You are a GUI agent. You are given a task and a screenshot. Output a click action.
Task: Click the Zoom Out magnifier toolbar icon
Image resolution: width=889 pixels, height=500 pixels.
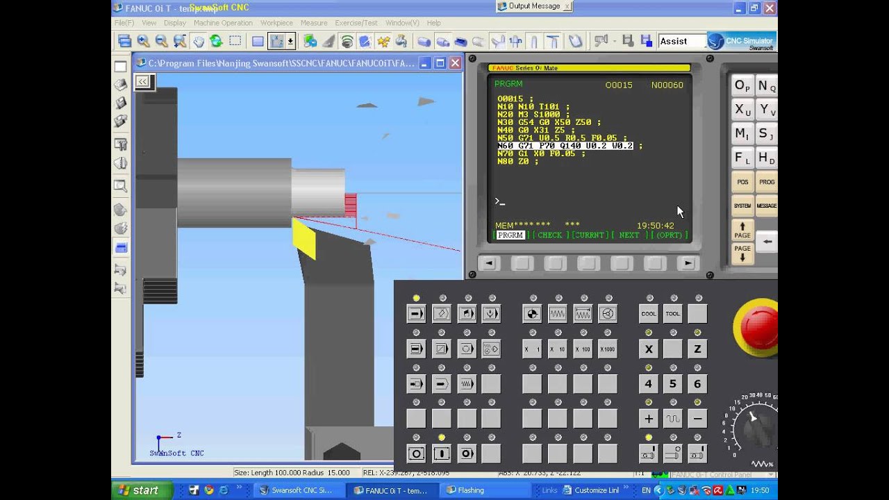tap(161, 41)
